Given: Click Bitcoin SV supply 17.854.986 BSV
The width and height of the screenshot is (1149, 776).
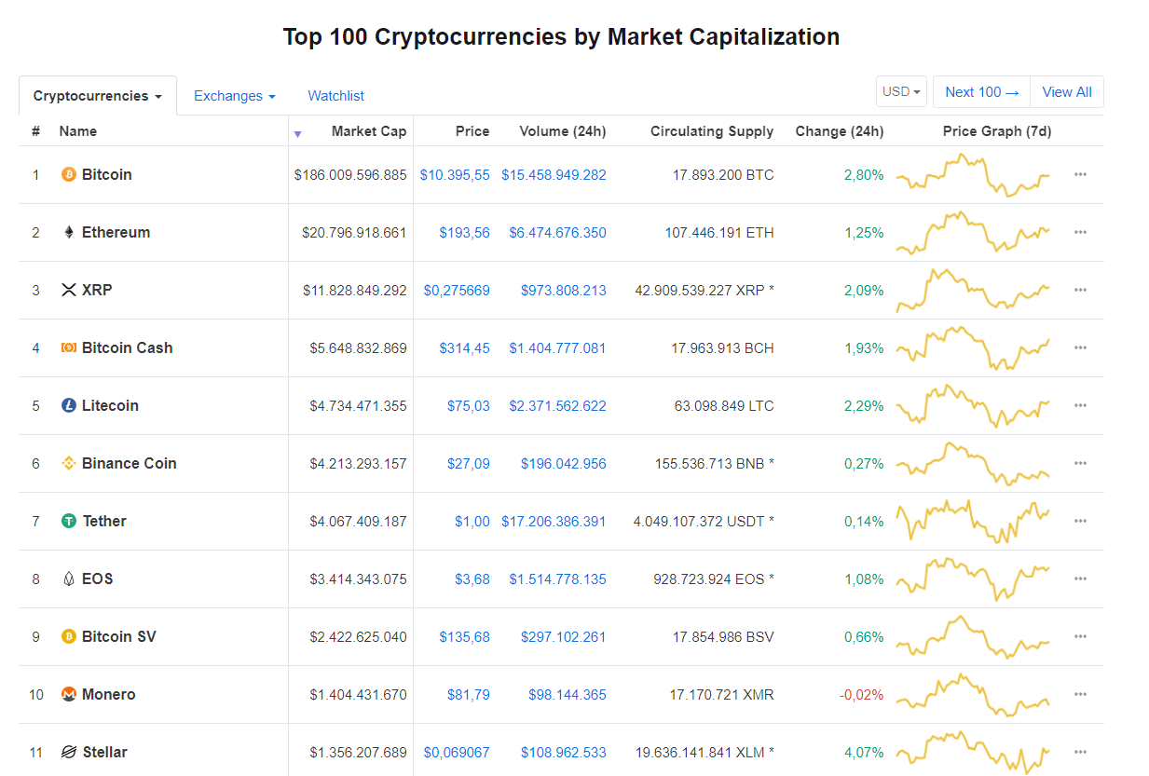Looking at the screenshot, I should [723, 636].
